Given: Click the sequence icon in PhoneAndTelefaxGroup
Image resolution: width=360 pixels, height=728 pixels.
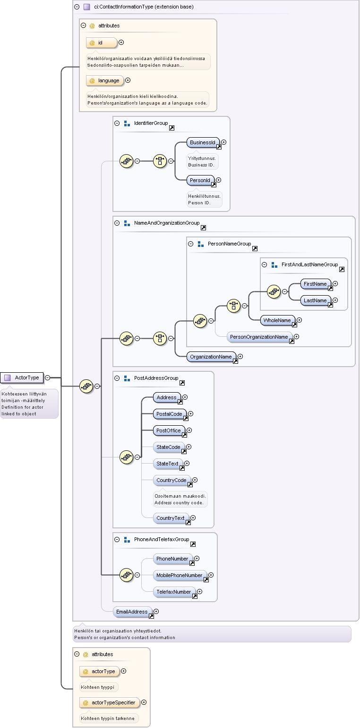Looking at the screenshot, I should 126,575.
